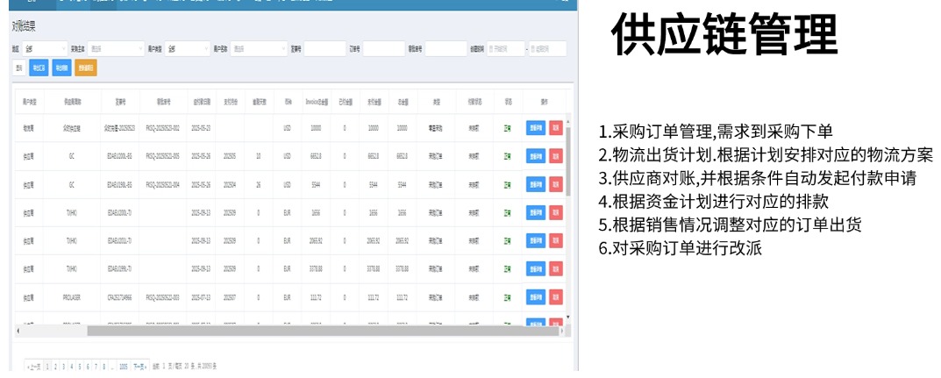This screenshot has height=378, width=941.
Task: Click the first empty text input field
Action: coord(323,48)
